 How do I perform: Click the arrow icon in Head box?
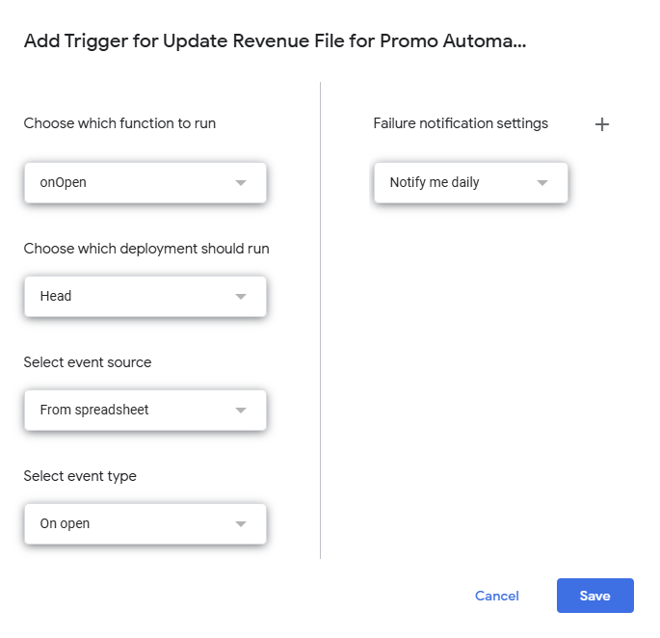tap(241, 297)
